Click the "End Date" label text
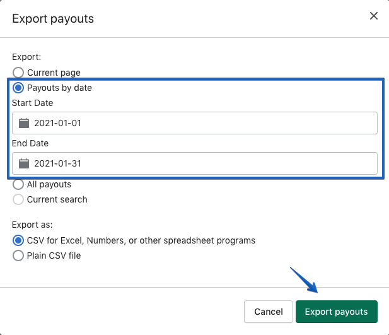389x335 pixels. pos(30,144)
